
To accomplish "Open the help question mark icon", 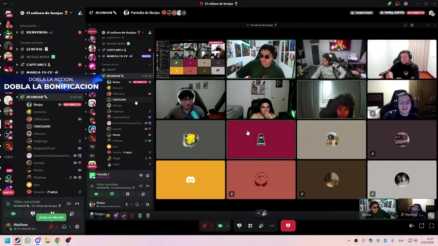I will pos(406,4).
